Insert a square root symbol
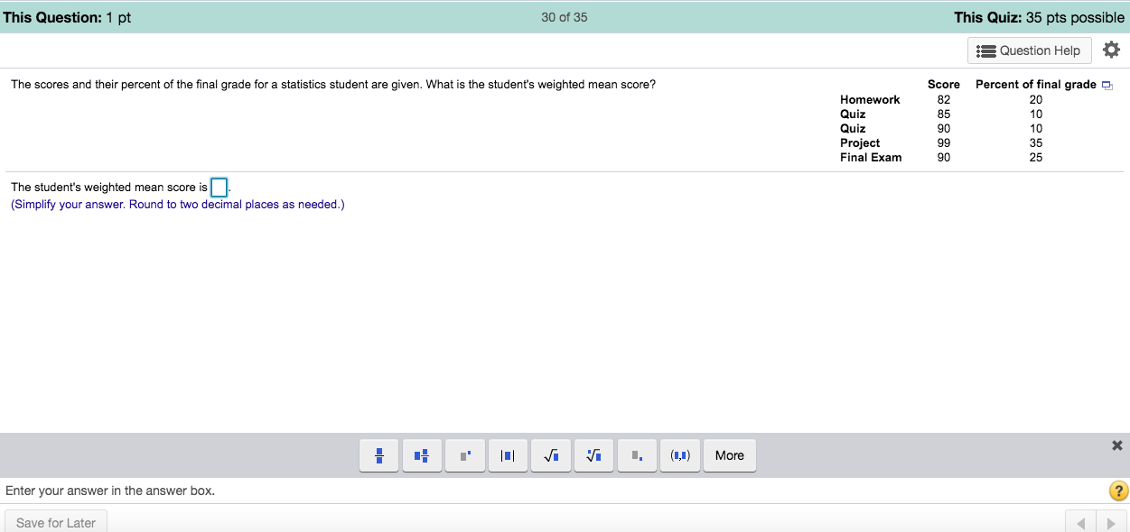 pyautogui.click(x=551, y=456)
